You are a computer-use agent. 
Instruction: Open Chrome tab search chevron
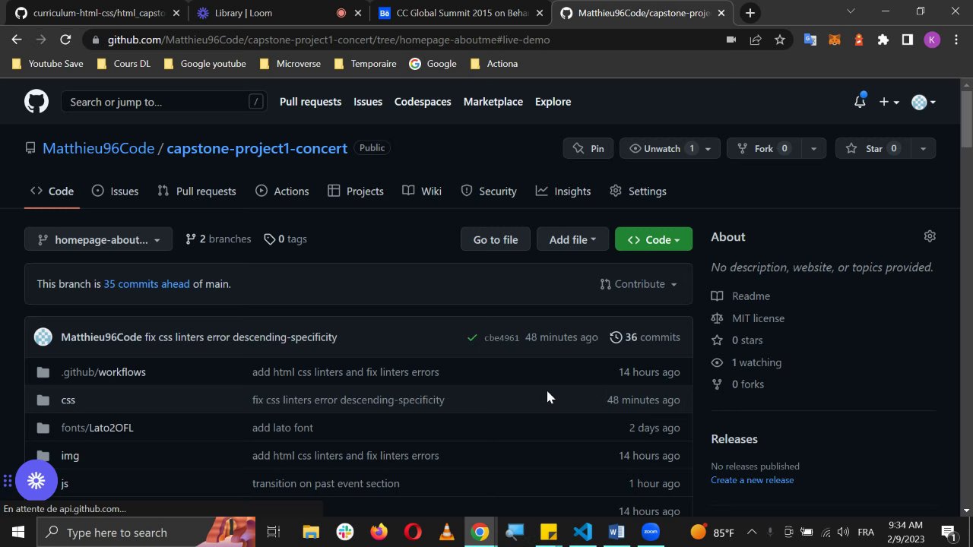click(x=851, y=11)
